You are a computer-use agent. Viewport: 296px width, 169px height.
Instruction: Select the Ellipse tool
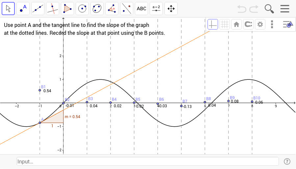(x=97, y=9)
